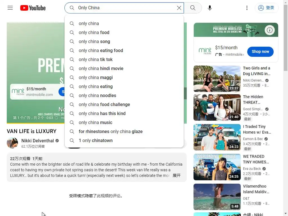Click search icon beside 'only china song'
The height and width of the screenshot is (216, 288).
point(72,42)
